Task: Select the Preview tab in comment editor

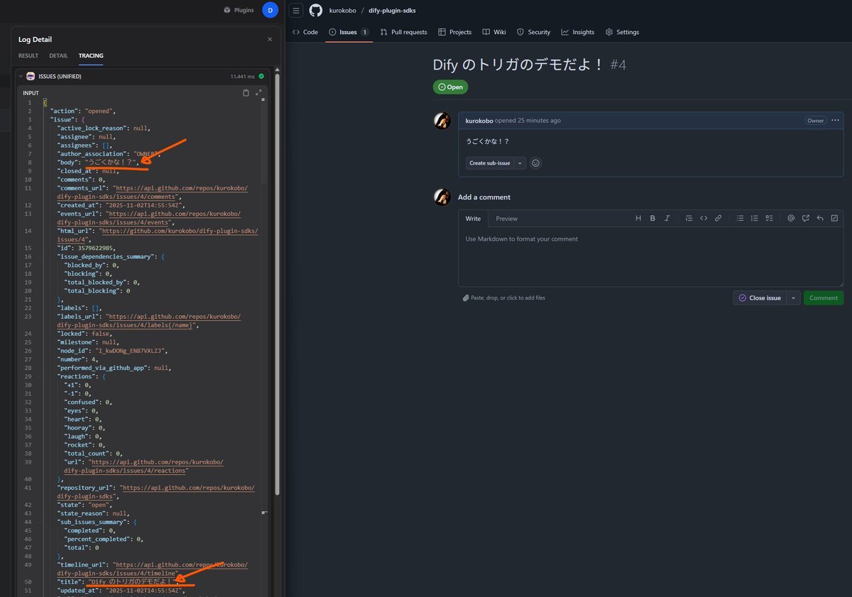Action: click(507, 219)
